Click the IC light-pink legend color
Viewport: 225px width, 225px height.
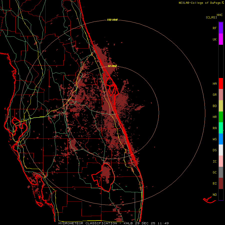(221, 161)
